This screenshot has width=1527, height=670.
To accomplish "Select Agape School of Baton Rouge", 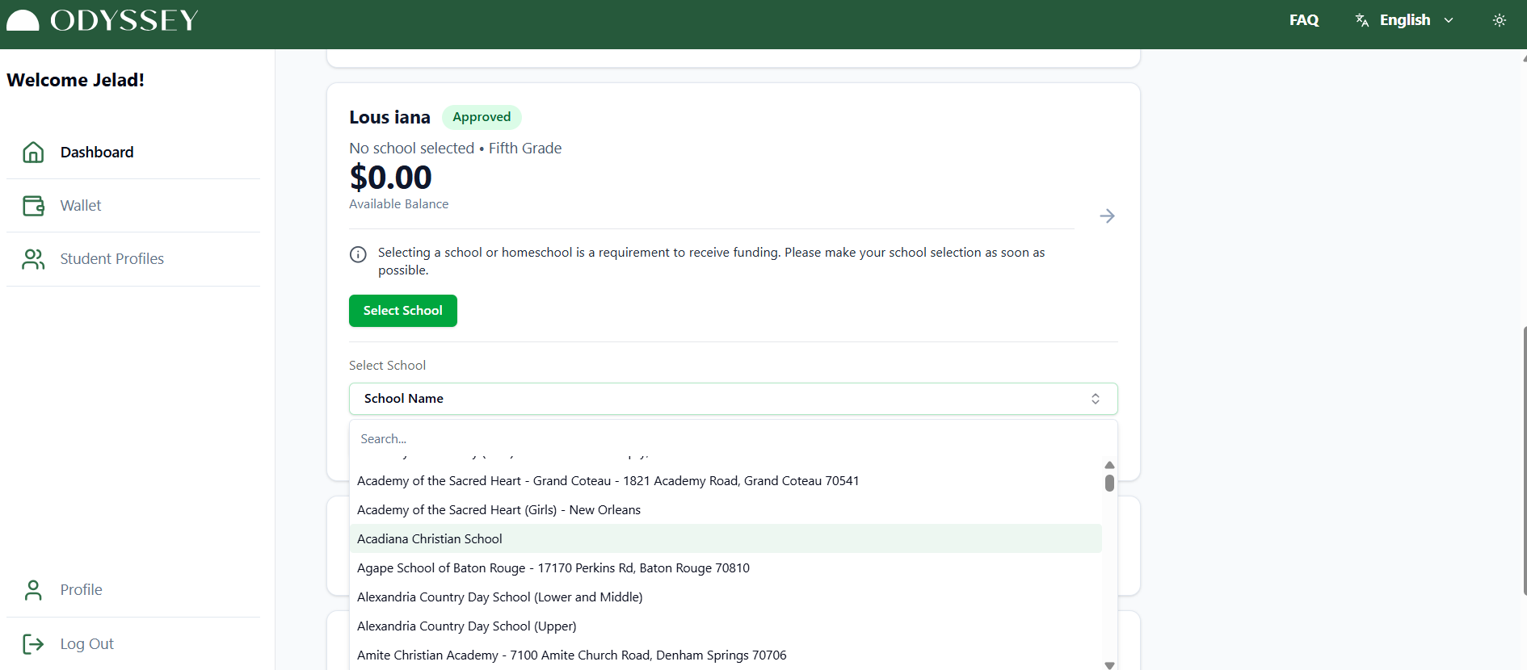I will [x=553, y=568].
